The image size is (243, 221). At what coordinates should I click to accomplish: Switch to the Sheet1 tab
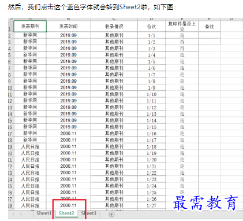[44, 213]
